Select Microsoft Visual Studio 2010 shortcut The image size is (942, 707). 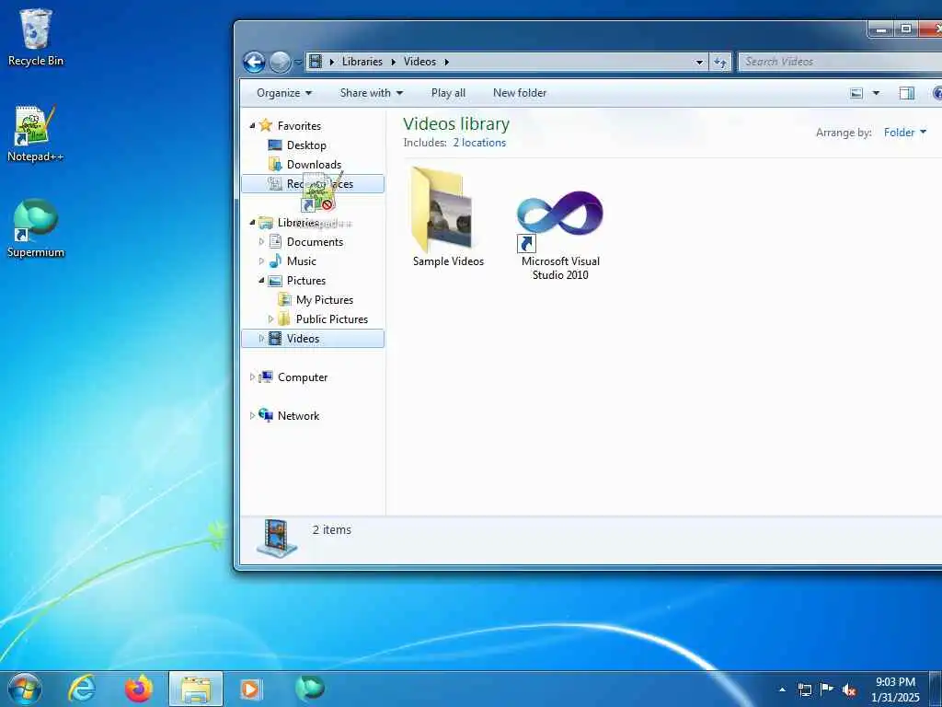coord(560,233)
